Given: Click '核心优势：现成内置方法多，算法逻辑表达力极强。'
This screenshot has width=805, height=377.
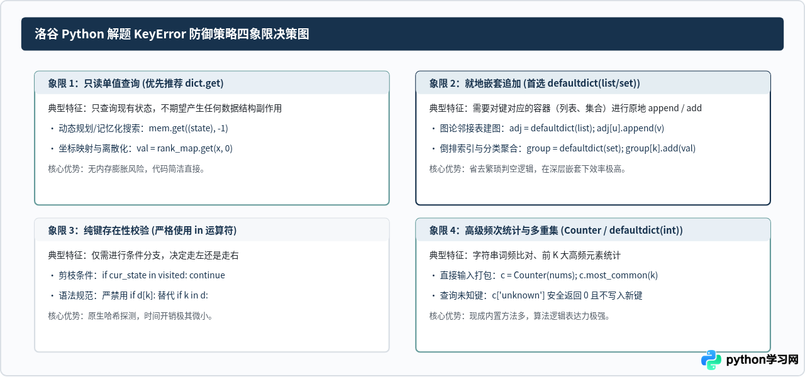Looking at the screenshot, I should pyautogui.click(x=519, y=315).
